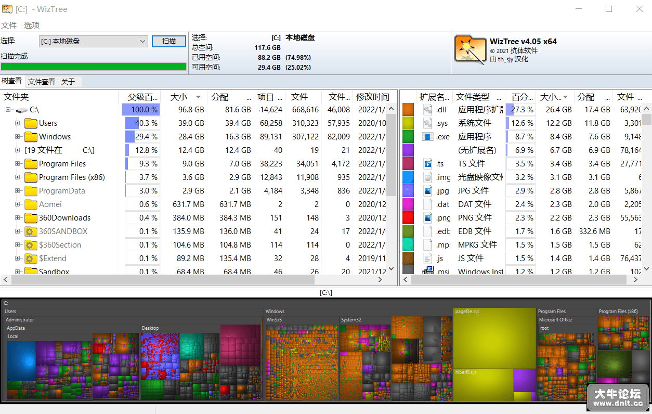
Task: Click the orange .dll color swatch
Action: 408,110
